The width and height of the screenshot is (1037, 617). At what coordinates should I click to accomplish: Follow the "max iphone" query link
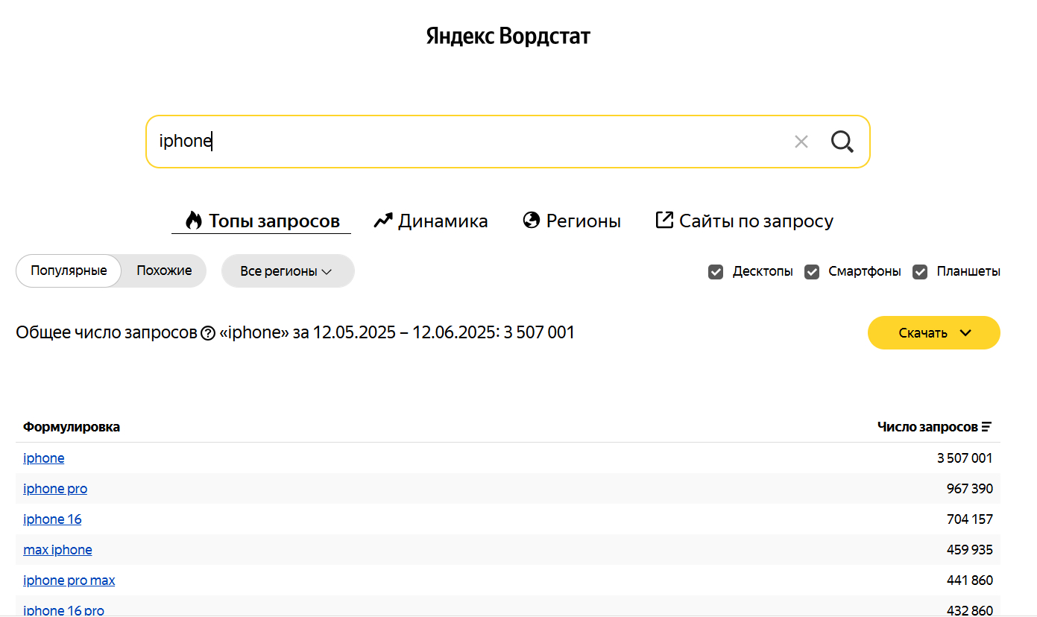pos(57,550)
